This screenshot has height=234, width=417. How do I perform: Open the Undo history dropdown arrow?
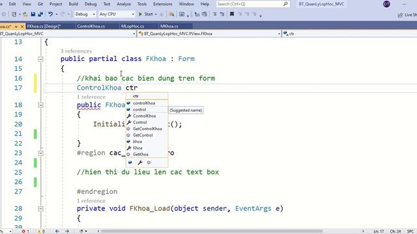[57, 14]
